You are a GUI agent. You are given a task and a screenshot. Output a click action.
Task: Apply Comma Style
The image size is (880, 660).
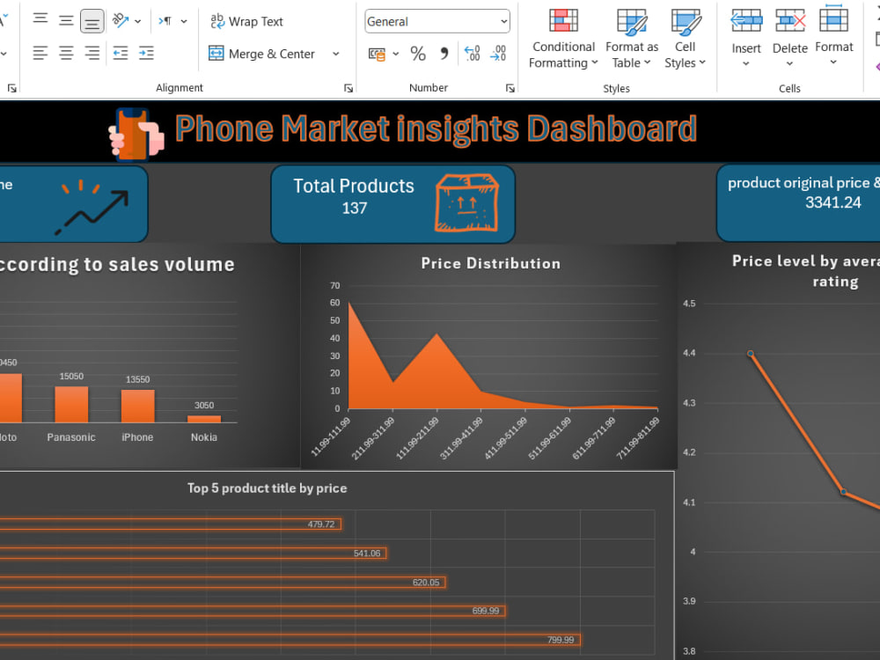coord(444,54)
